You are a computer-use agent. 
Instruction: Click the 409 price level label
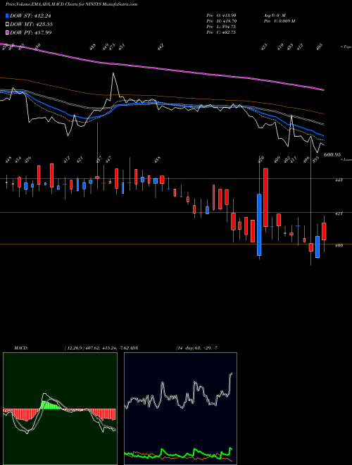[339, 245]
